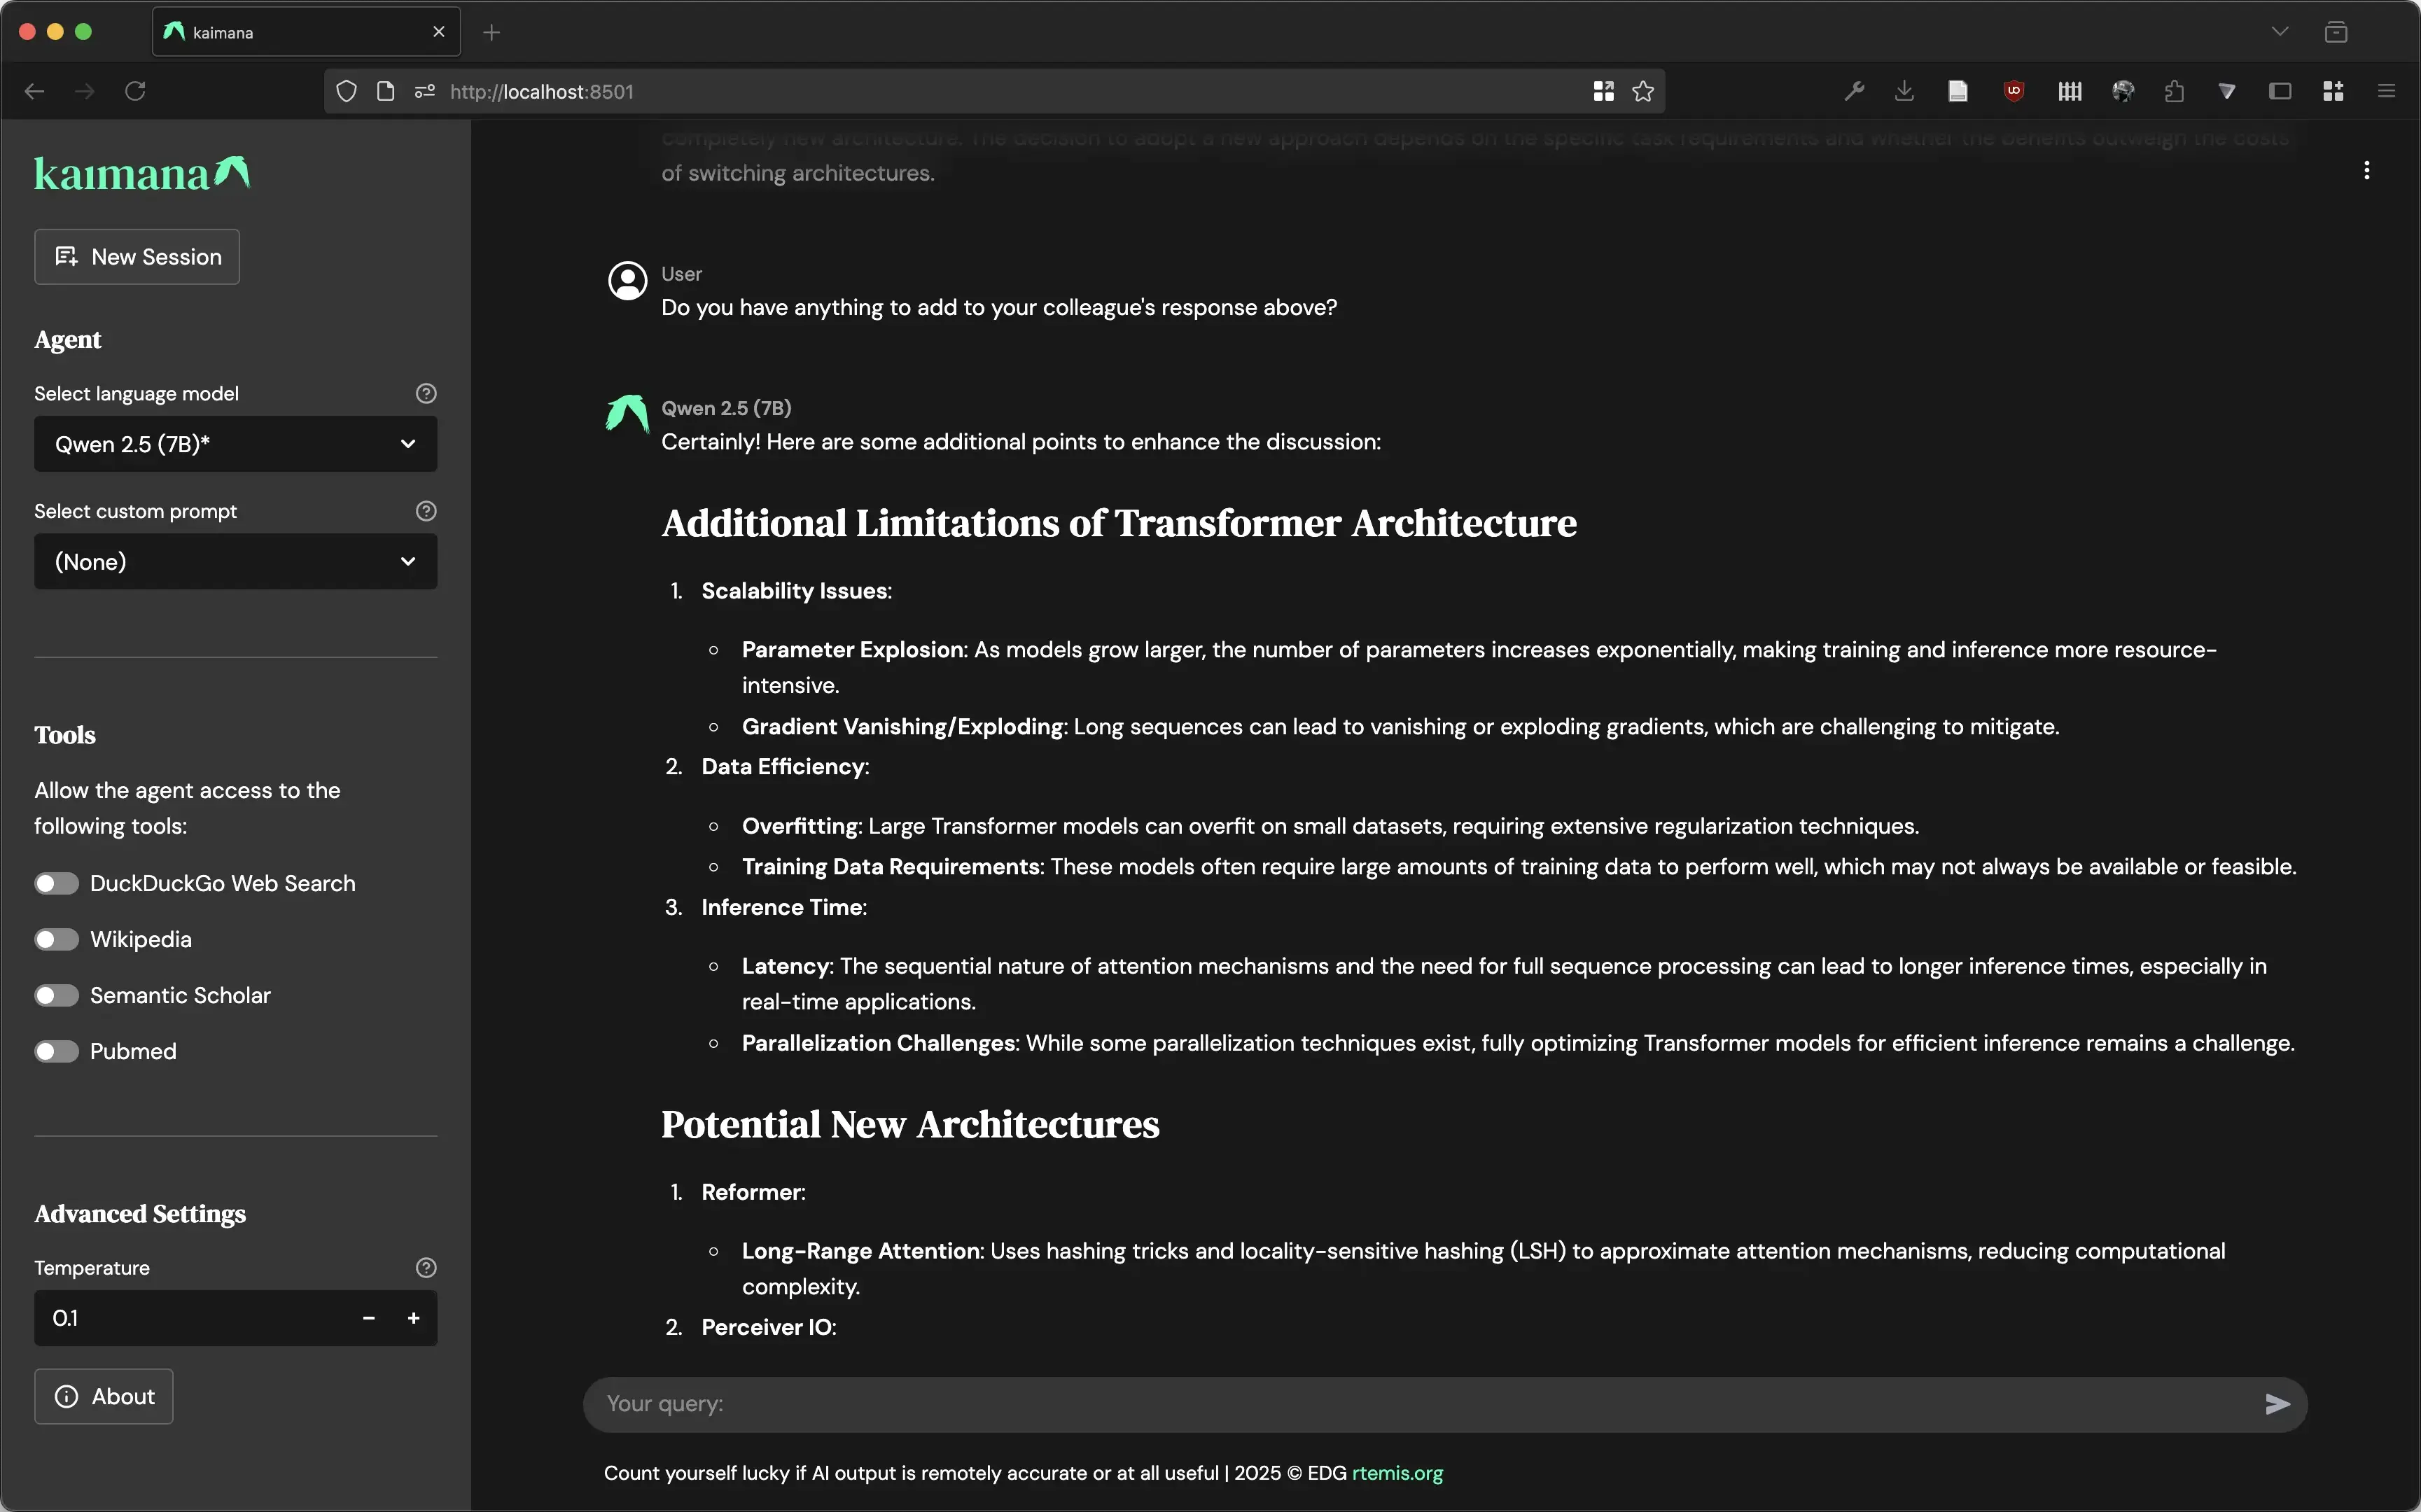Open the Qwen 2.5 (7B) model dropdown
Viewport: 2421px width, 1512px height.
tap(235, 444)
